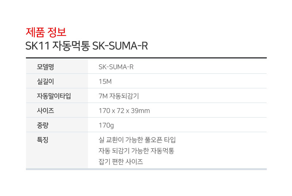Select the SK-SUMA-R model value
292x196 pixels.
(x=116, y=67)
